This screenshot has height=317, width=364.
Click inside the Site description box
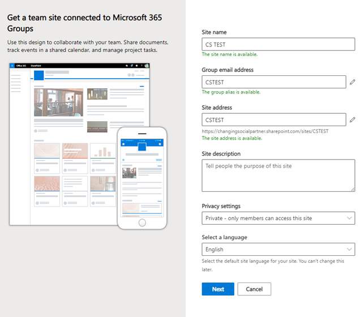tap(279, 175)
